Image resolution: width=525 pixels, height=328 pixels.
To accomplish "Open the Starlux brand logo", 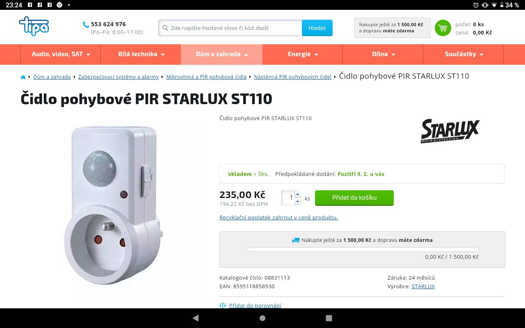I will 450,131.
